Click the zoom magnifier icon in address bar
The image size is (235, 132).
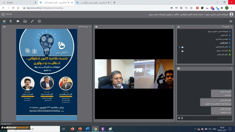(186, 8)
